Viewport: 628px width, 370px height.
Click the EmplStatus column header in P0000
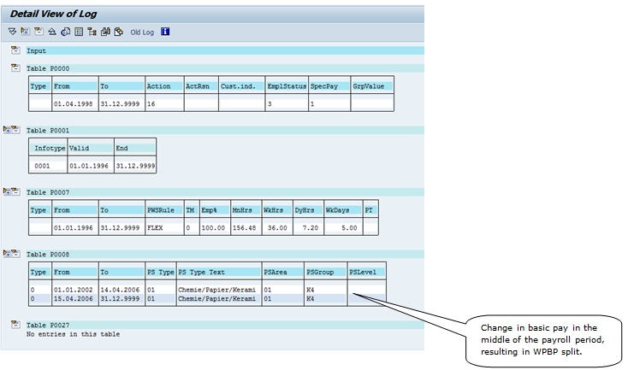(285, 86)
